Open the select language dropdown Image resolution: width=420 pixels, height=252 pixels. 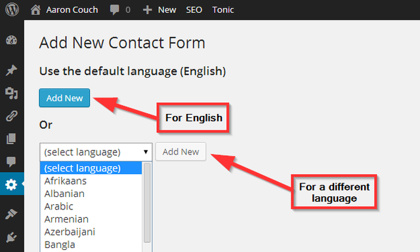pos(96,152)
